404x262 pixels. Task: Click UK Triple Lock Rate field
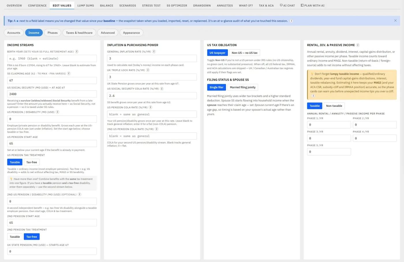(152, 77)
